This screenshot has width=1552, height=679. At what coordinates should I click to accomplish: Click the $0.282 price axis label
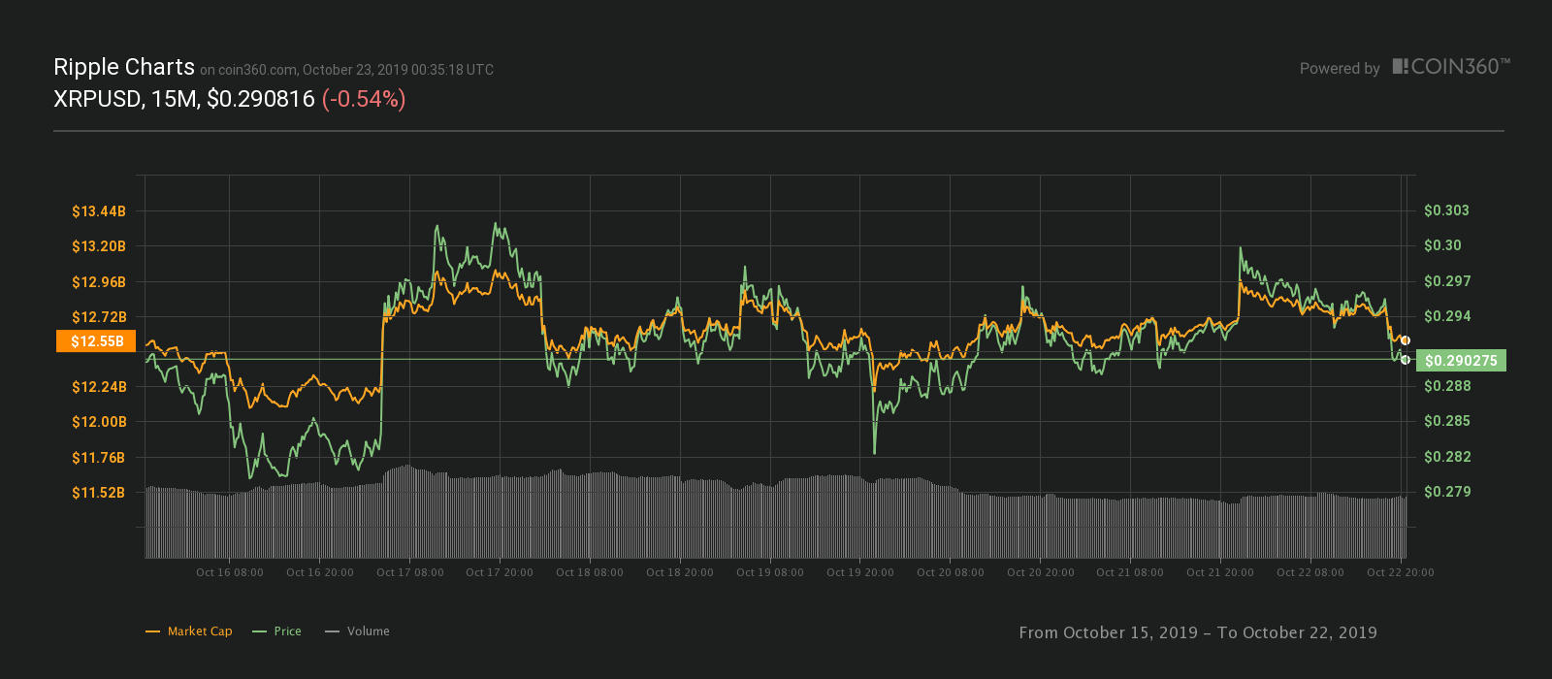click(1447, 457)
